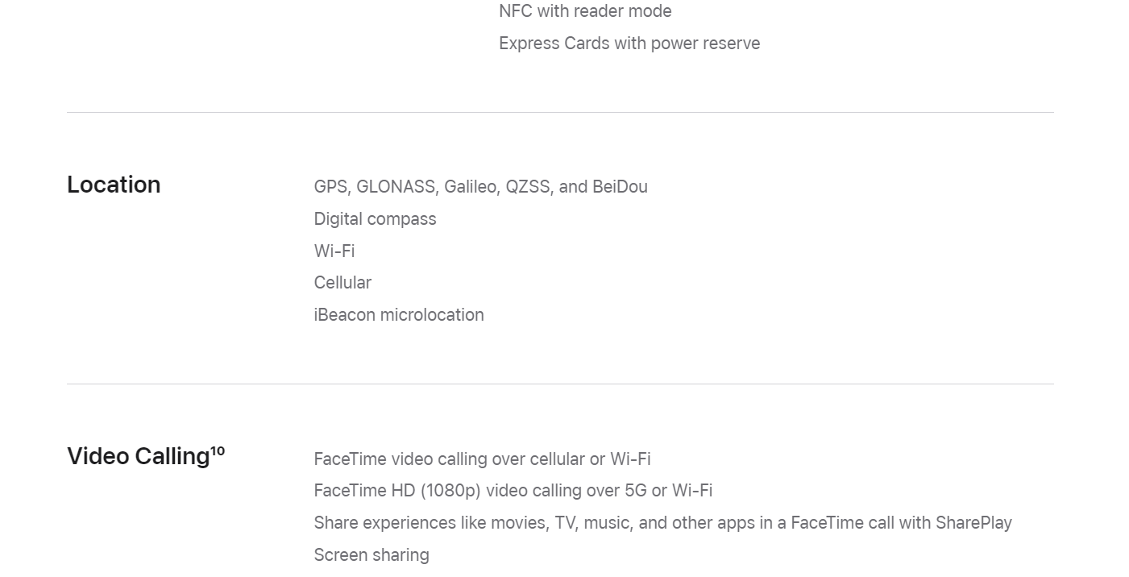This screenshot has width=1129, height=577.
Task: Click the word SharePlay
Action: click(973, 523)
